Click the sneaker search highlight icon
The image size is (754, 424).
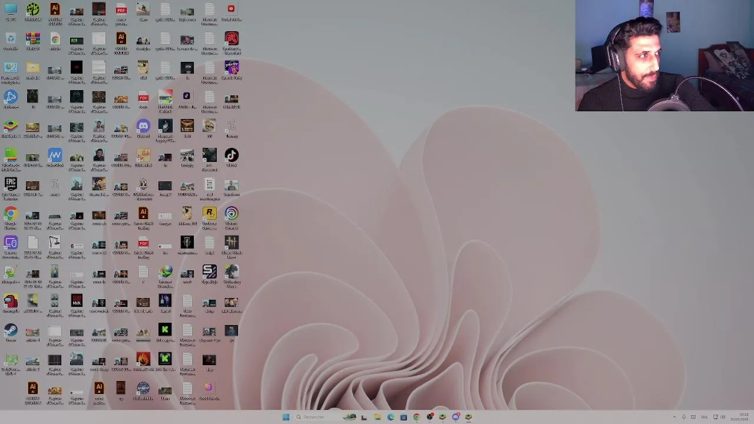(x=349, y=417)
